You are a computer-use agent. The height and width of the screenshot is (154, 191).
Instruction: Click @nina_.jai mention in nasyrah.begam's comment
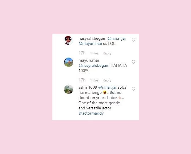[117, 39]
